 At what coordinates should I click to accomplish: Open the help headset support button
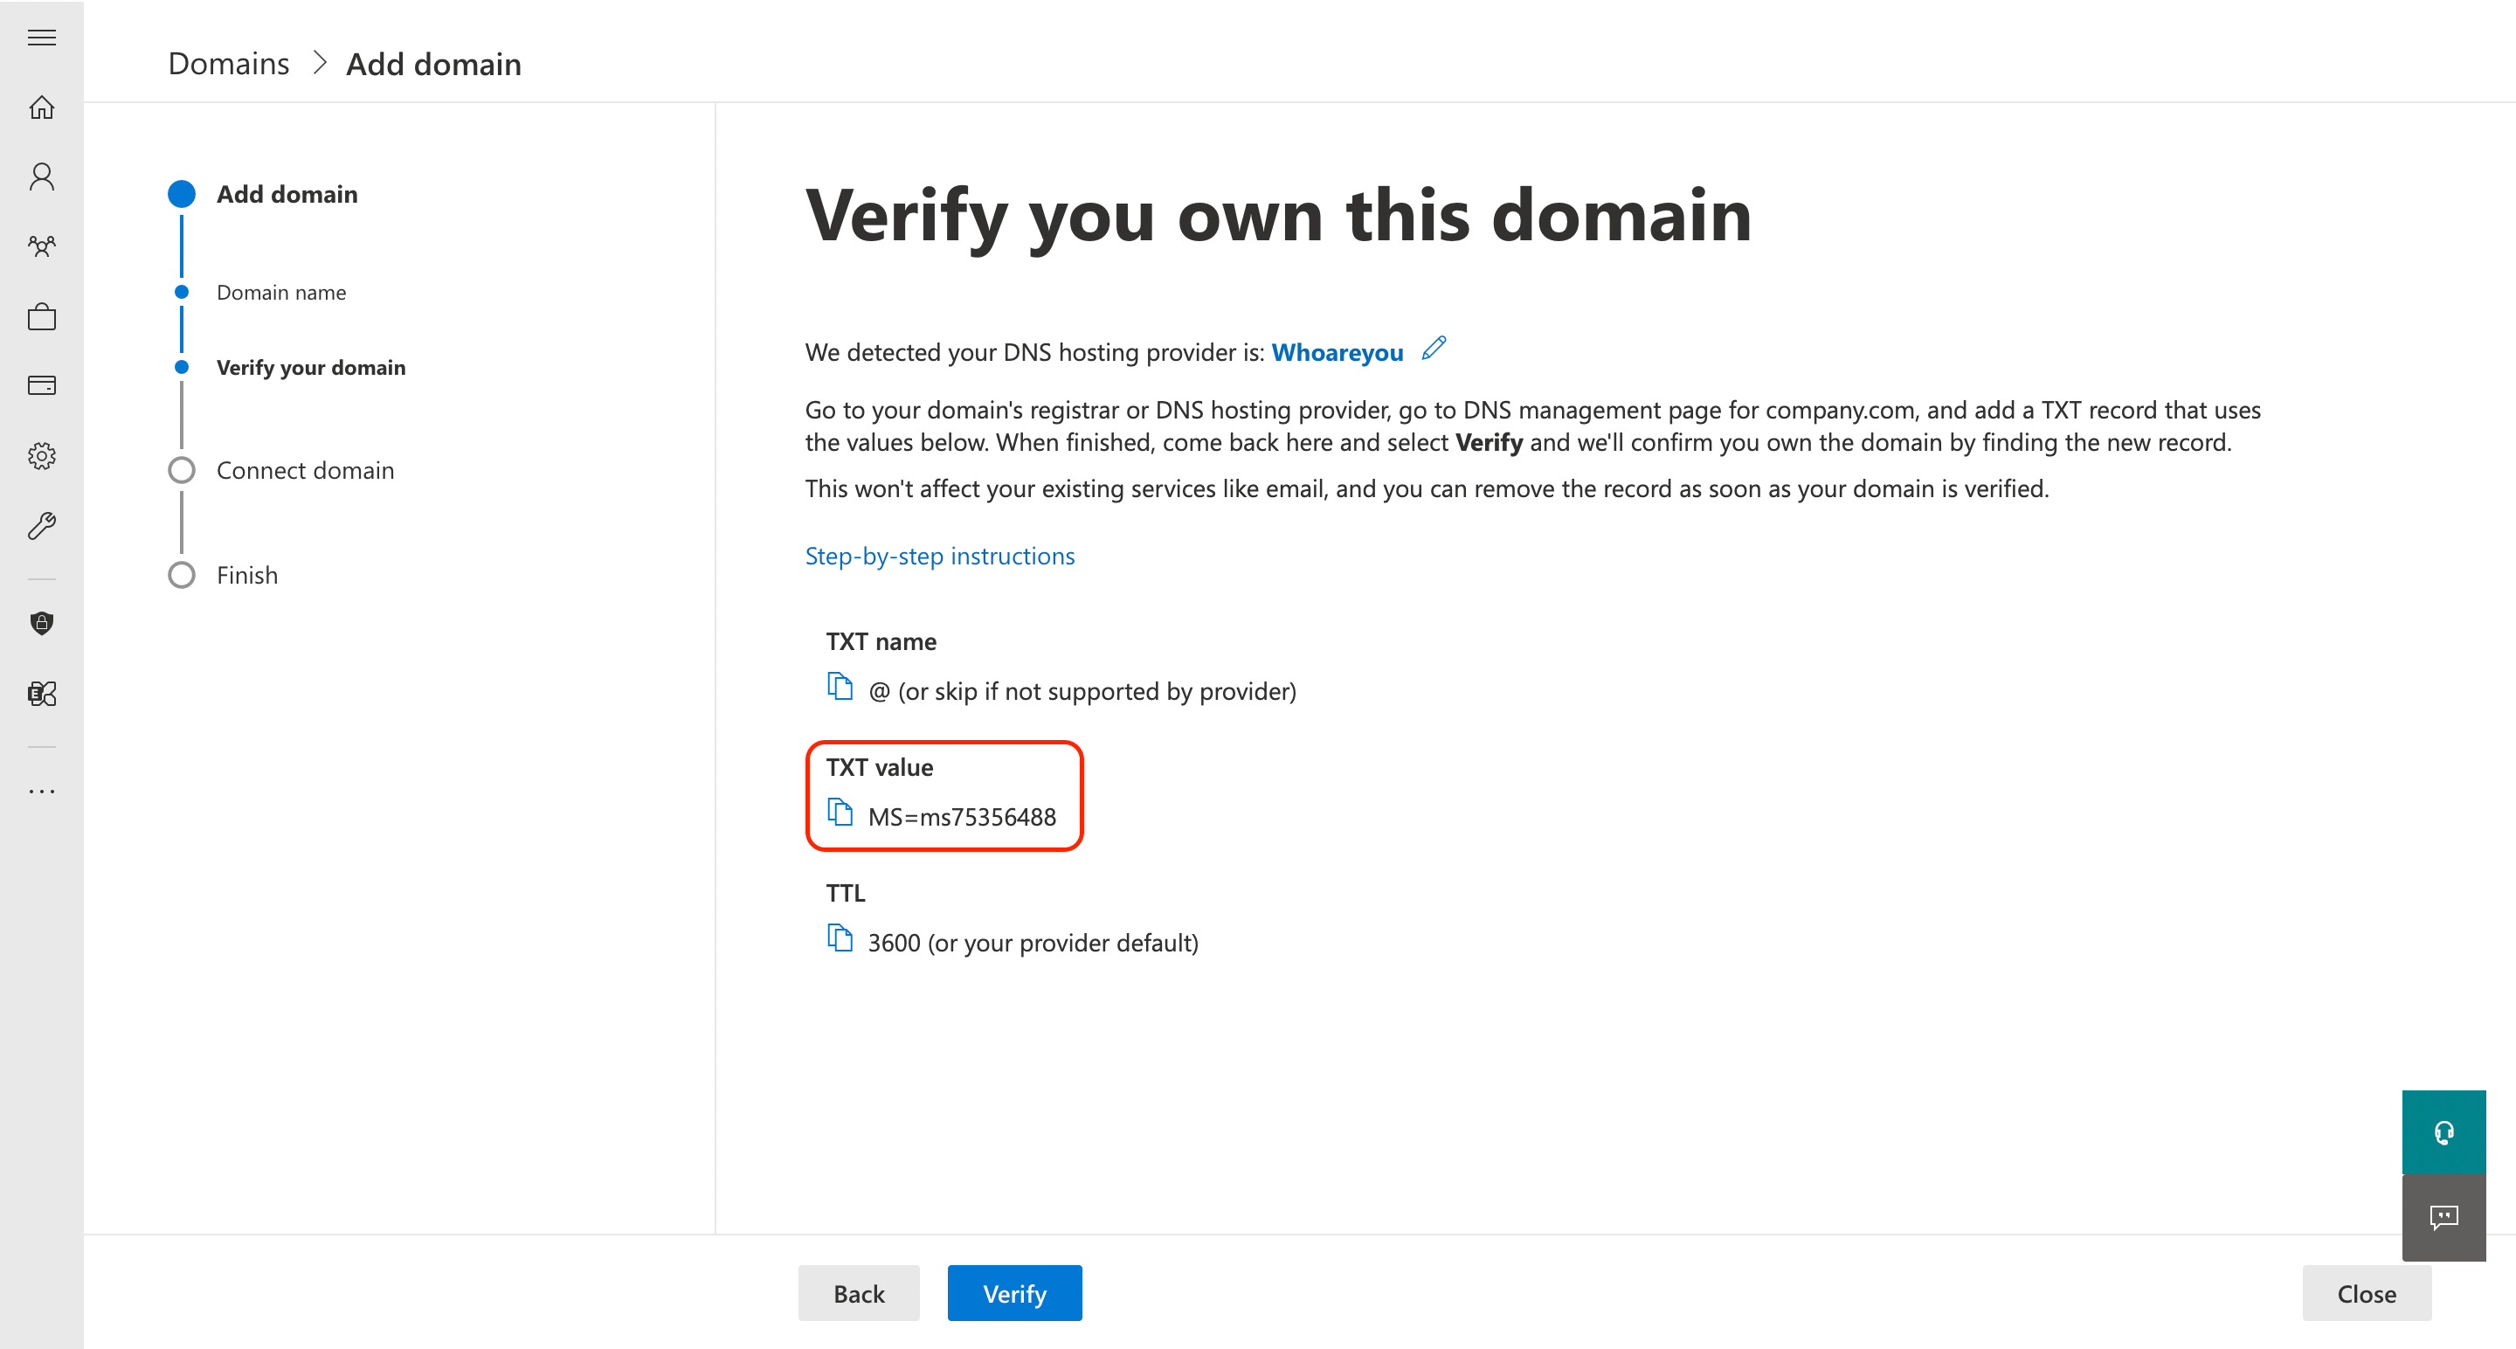click(x=2443, y=1132)
